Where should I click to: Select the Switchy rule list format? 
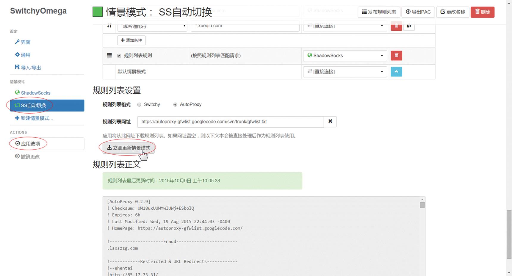(139, 104)
